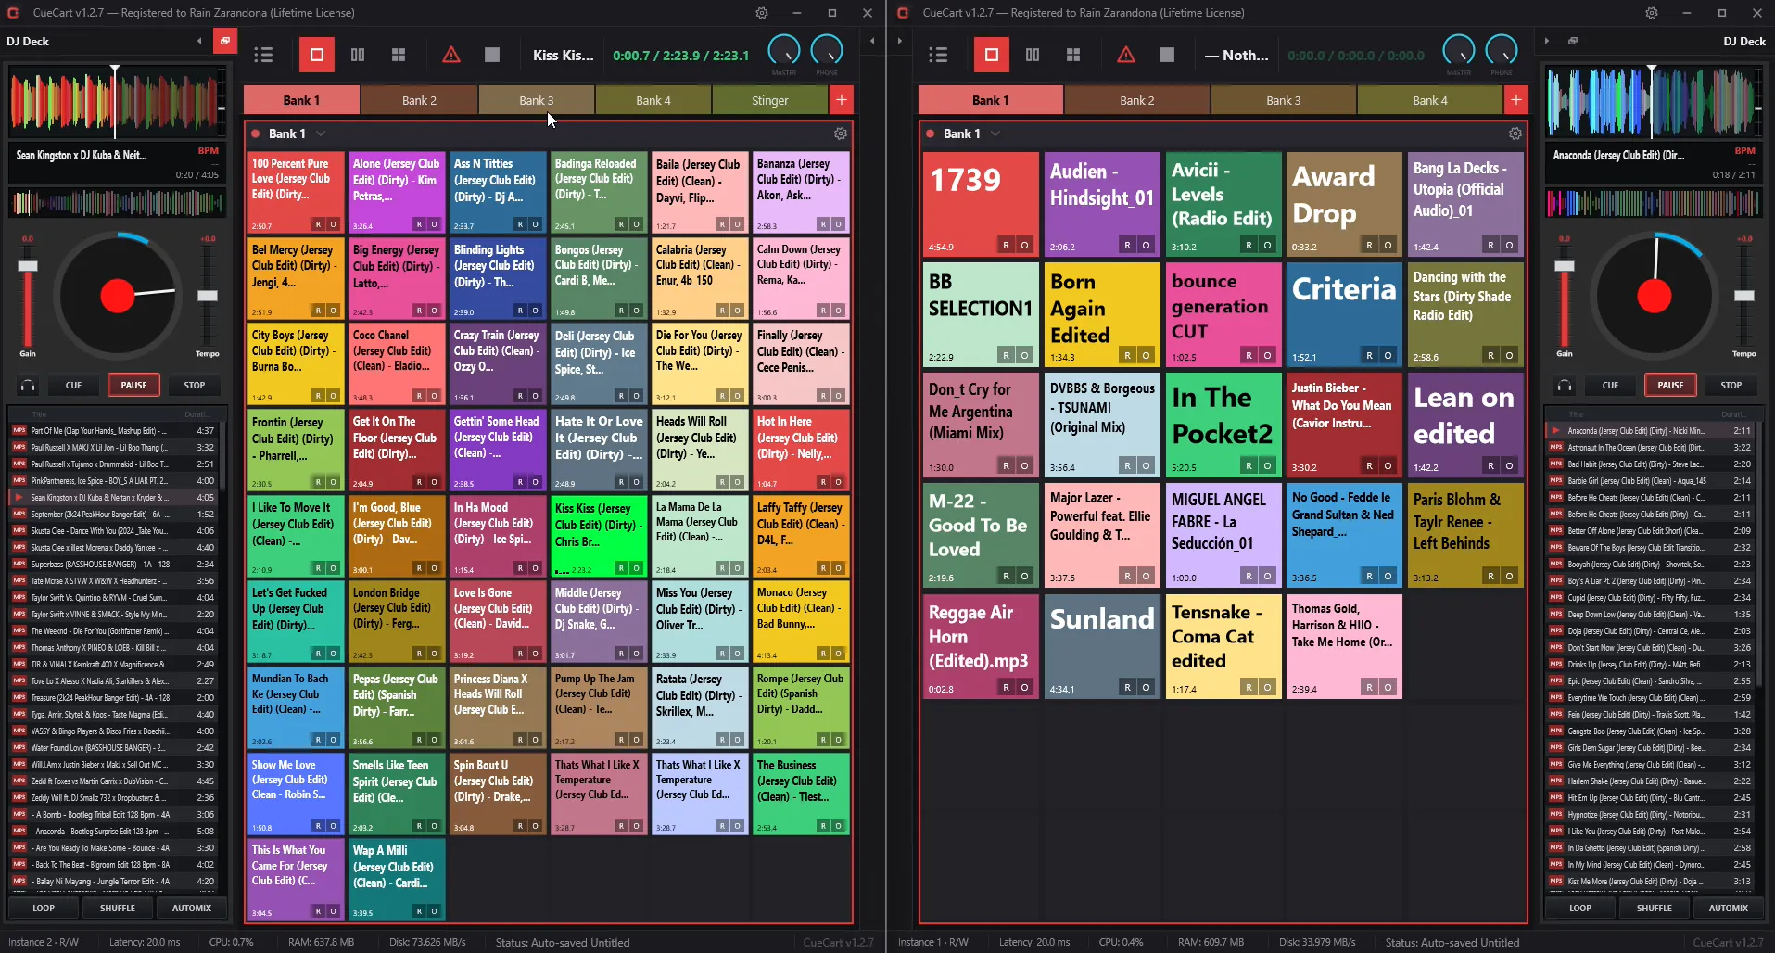Click PAUSE on the right DJ Deck
1775x953 pixels.
(1670, 386)
